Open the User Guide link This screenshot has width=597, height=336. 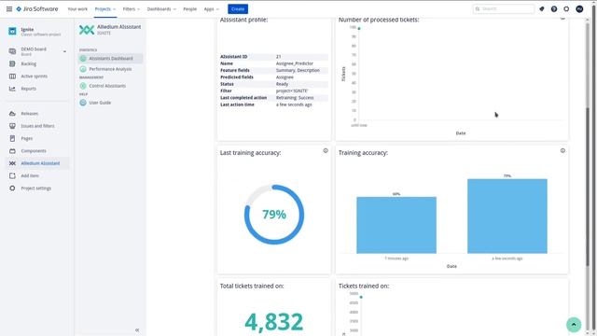100,103
